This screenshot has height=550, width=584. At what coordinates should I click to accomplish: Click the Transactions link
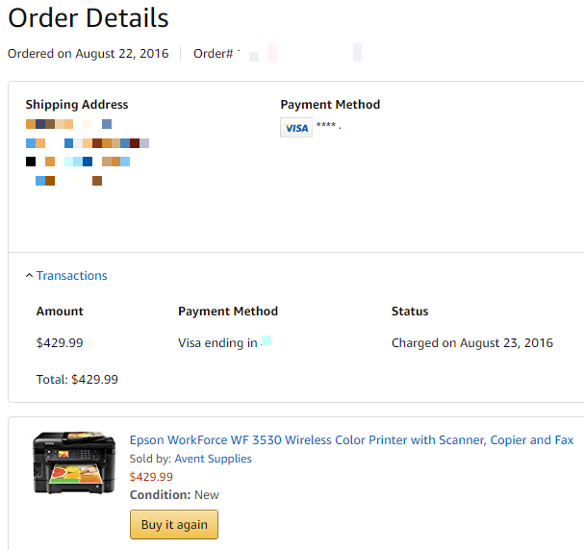(71, 275)
